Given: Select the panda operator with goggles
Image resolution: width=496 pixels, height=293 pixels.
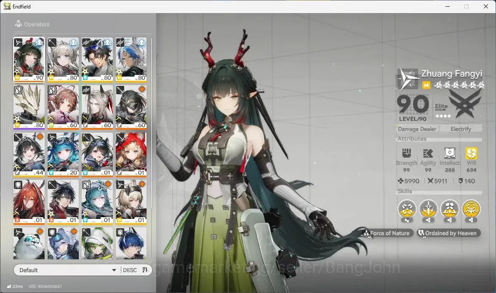Looking at the screenshot, I should coord(29,243).
